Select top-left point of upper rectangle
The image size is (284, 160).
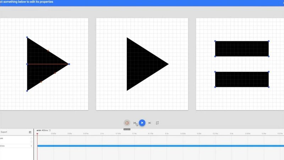pyautogui.click(x=215, y=41)
